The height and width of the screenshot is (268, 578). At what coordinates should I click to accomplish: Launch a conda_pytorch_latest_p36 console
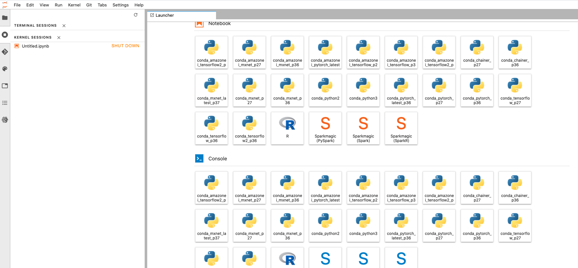click(401, 226)
